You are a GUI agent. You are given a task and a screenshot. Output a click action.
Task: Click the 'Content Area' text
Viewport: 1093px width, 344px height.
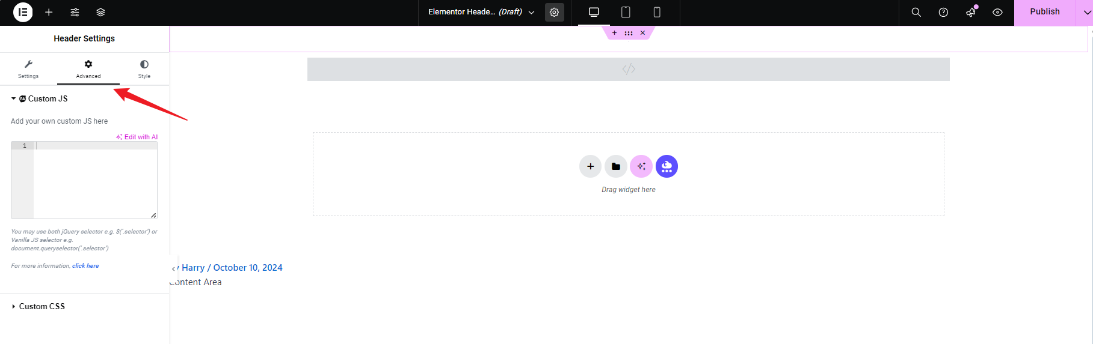point(196,282)
